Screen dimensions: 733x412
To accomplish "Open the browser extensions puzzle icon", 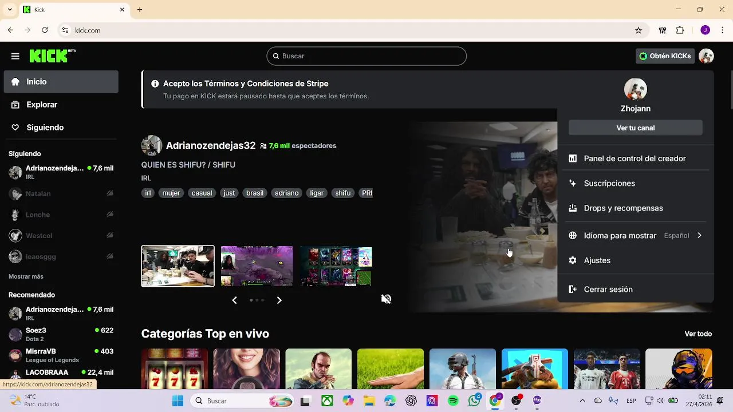I will (x=680, y=30).
